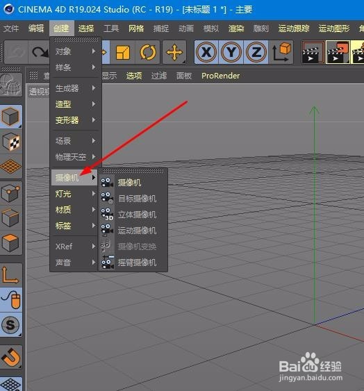This screenshot has width=364, height=391.
Task: Toggle Y axis lock
Action: (231, 52)
